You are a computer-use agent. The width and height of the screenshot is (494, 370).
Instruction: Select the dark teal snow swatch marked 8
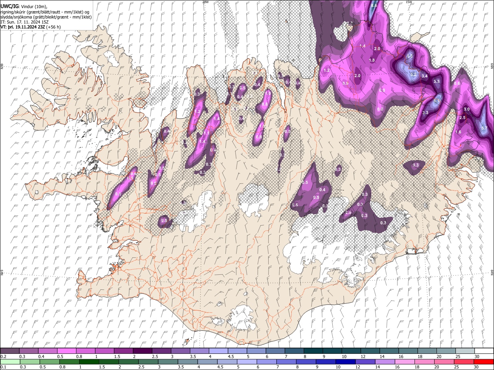pyautogui.click(x=313, y=351)
